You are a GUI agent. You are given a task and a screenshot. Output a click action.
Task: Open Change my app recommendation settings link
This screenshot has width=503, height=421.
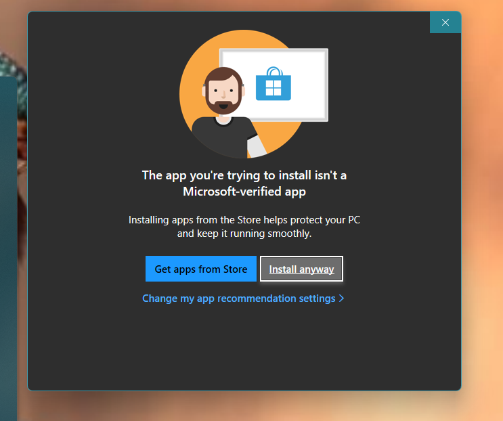pos(243,298)
